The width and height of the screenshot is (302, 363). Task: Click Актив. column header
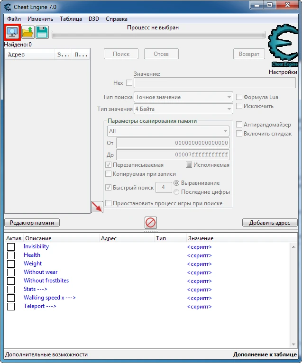tap(14, 238)
